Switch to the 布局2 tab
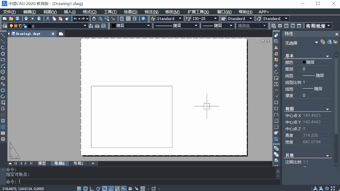This screenshot has height=191, width=340. [78, 163]
